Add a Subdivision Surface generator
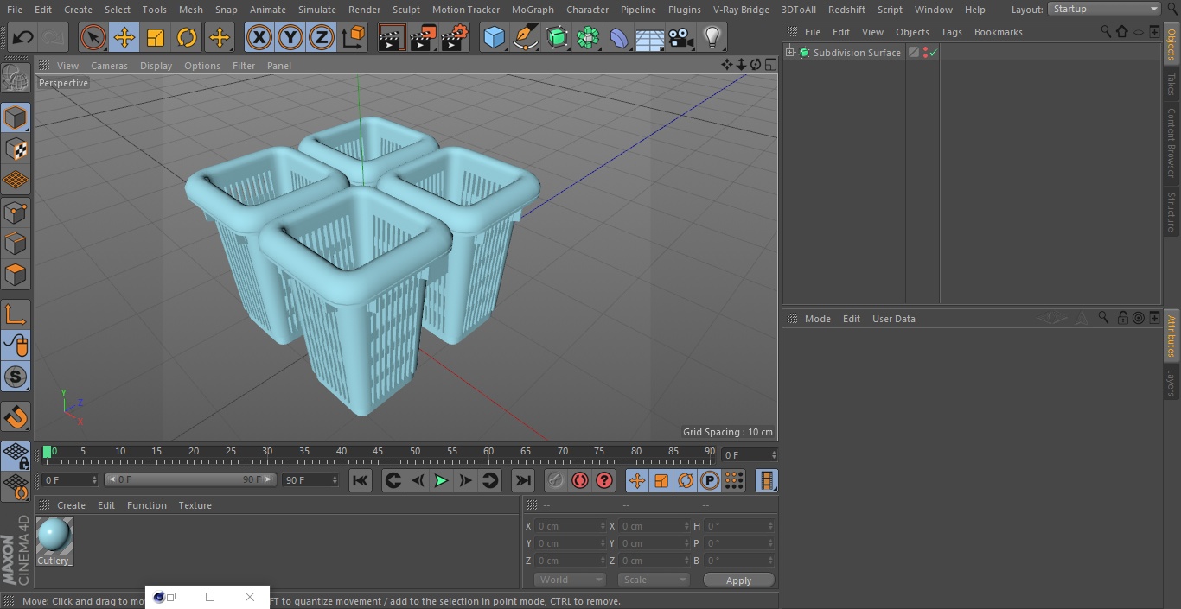This screenshot has height=609, width=1181. 557,38
